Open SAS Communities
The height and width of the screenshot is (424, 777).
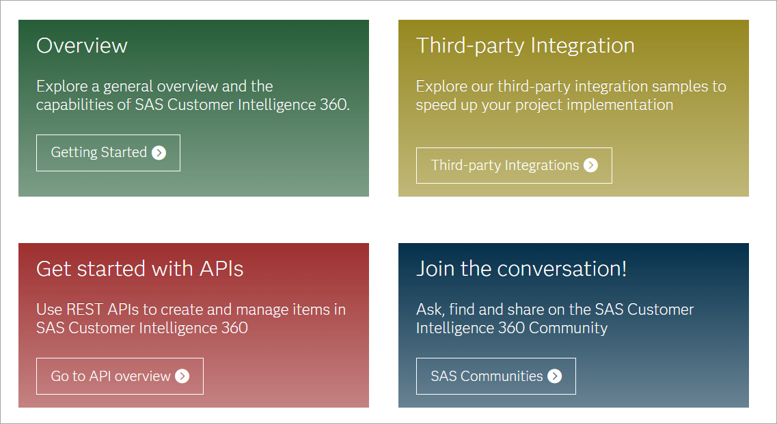click(x=496, y=376)
